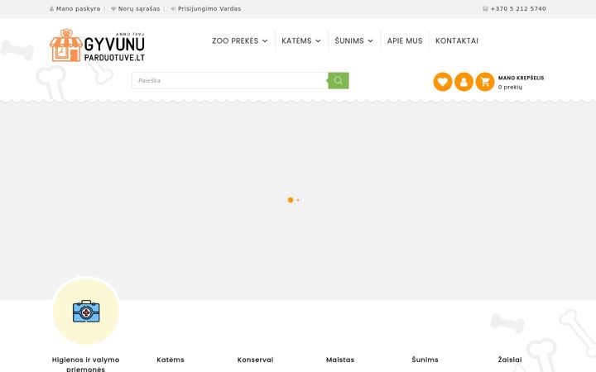Open the Žaislai category label
The image size is (596, 372).
pos(510,360)
